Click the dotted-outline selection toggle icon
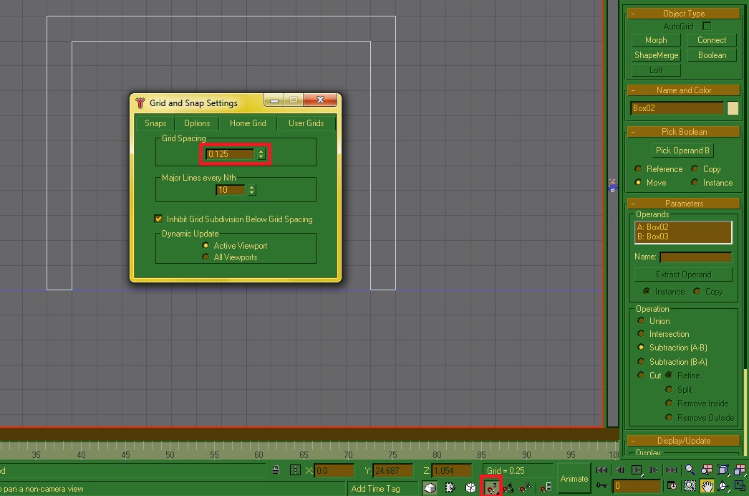 tap(450, 488)
